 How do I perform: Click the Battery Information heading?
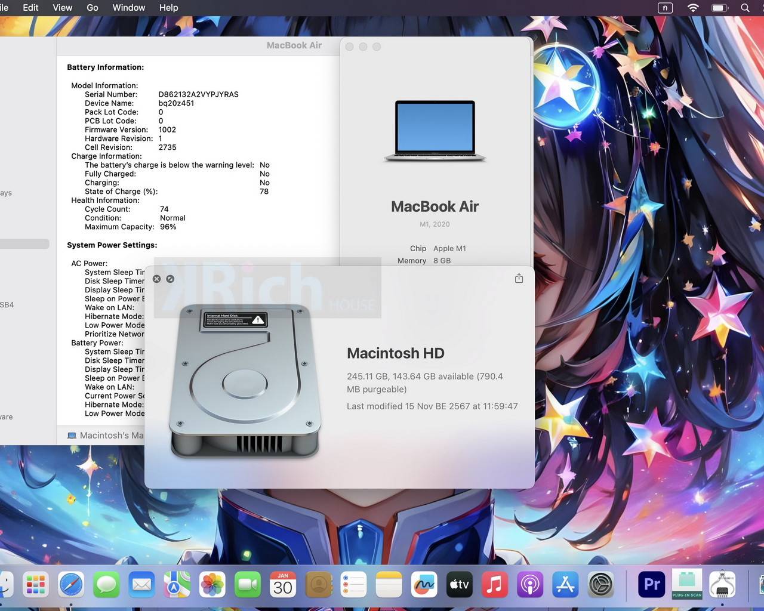[x=106, y=67]
